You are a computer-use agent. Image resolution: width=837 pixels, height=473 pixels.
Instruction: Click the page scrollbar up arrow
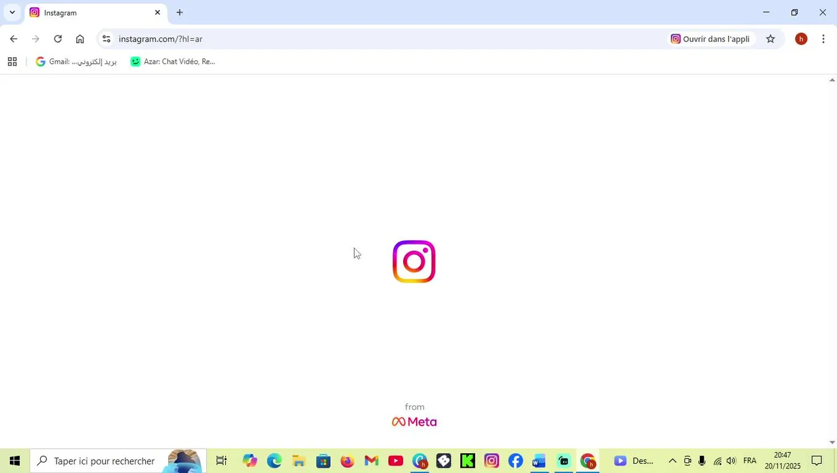point(832,80)
